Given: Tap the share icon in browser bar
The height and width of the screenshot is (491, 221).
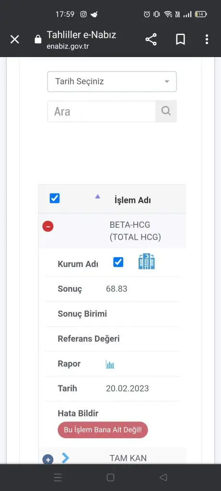Looking at the screenshot, I should click(x=151, y=40).
